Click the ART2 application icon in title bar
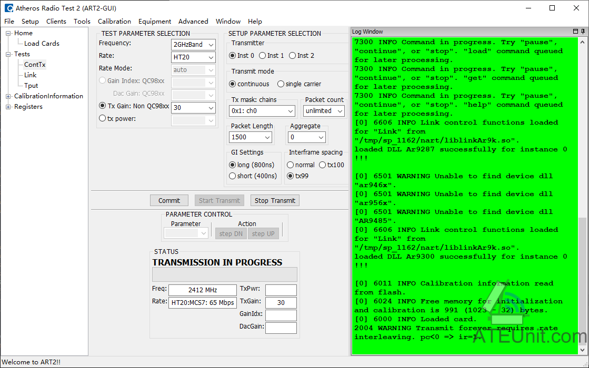 click(x=8, y=8)
